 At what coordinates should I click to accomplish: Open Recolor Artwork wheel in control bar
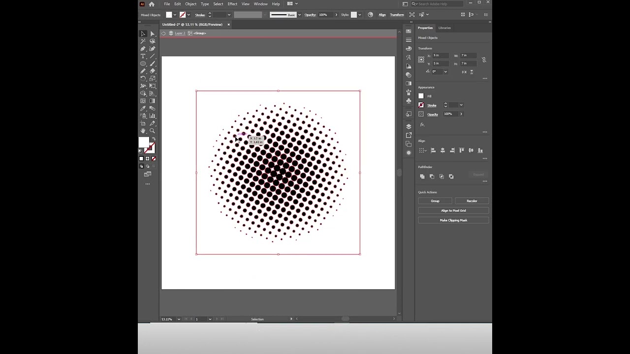371,15
